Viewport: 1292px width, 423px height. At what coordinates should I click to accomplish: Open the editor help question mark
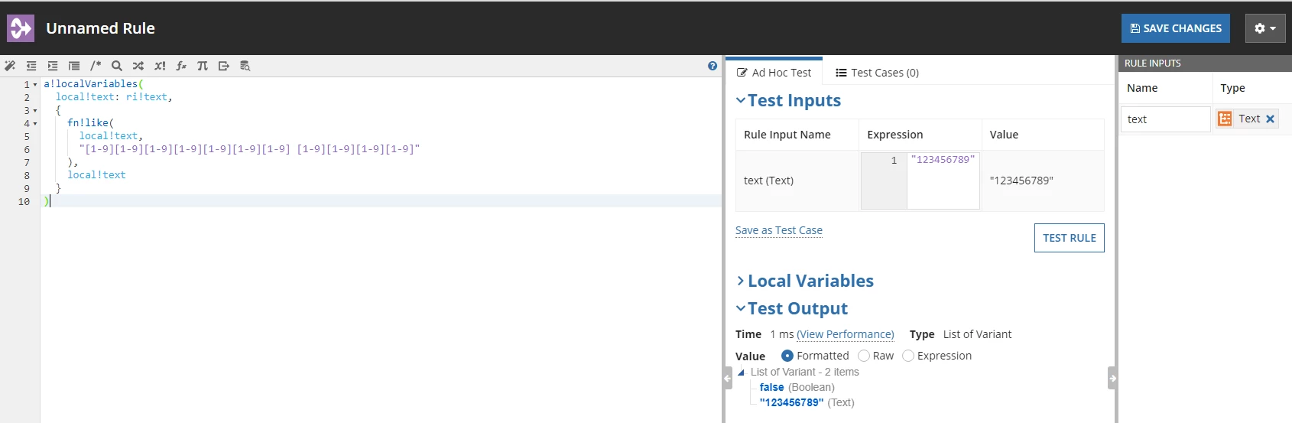tap(713, 66)
